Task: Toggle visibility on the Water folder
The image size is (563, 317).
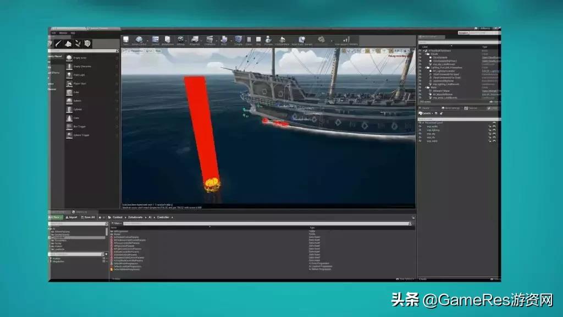Action: click(419, 88)
